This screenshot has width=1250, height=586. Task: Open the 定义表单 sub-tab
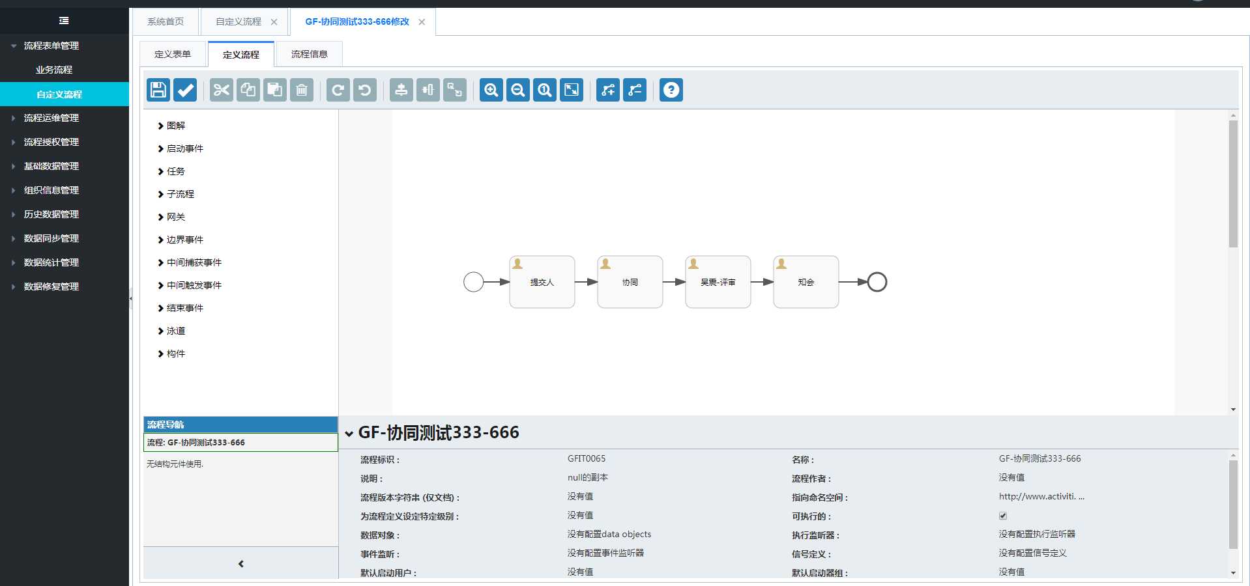pos(173,54)
